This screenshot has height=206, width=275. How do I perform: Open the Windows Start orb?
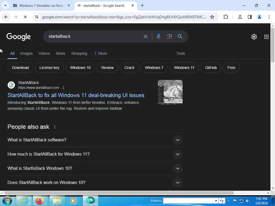point(7,201)
